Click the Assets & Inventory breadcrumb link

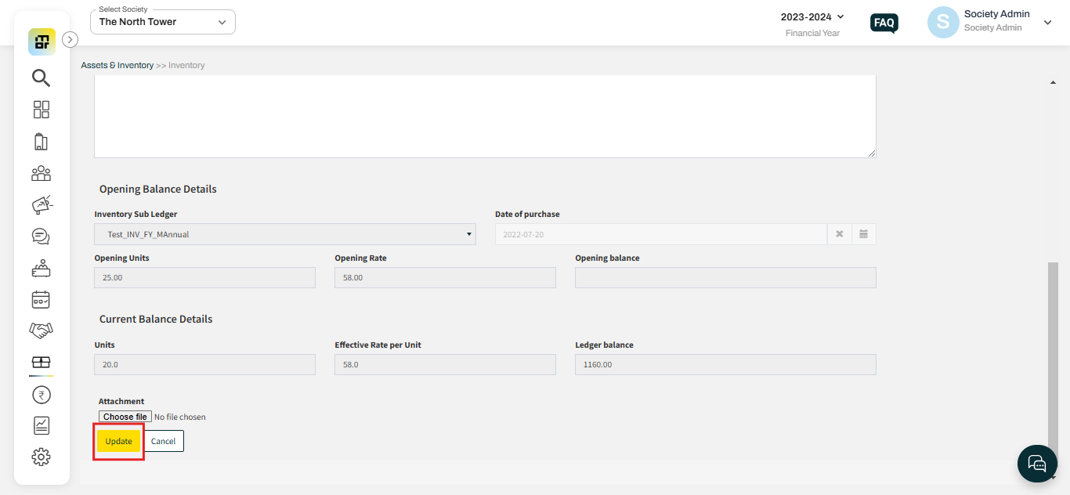pyautogui.click(x=117, y=66)
